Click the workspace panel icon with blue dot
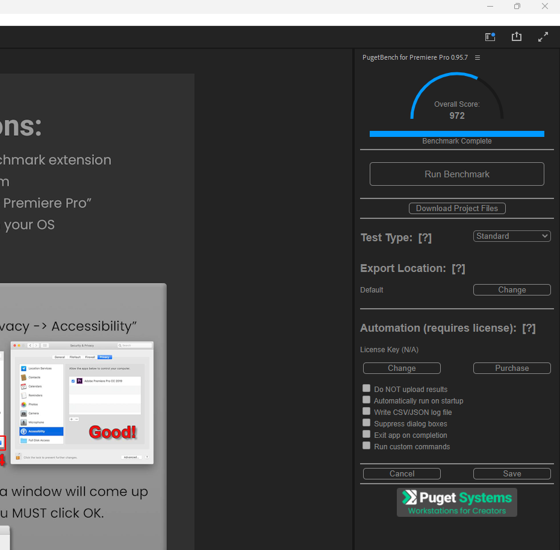The width and height of the screenshot is (560, 550). point(490,37)
